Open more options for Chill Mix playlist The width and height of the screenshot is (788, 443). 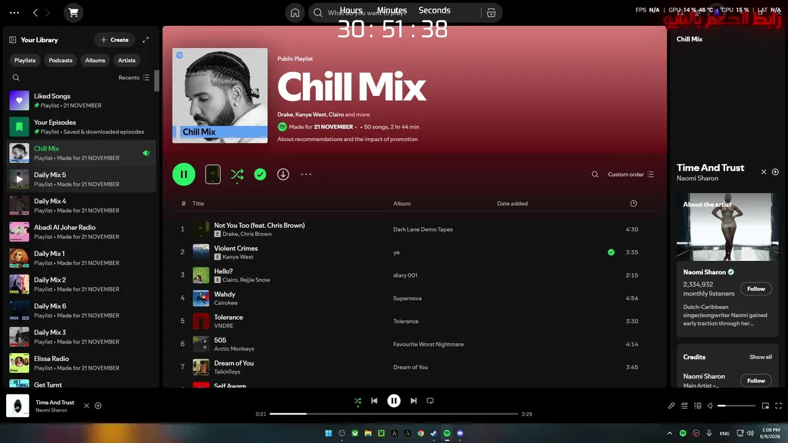coord(306,174)
